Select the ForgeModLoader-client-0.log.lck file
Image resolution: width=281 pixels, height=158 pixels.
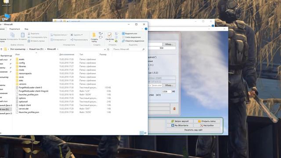coord(33,91)
